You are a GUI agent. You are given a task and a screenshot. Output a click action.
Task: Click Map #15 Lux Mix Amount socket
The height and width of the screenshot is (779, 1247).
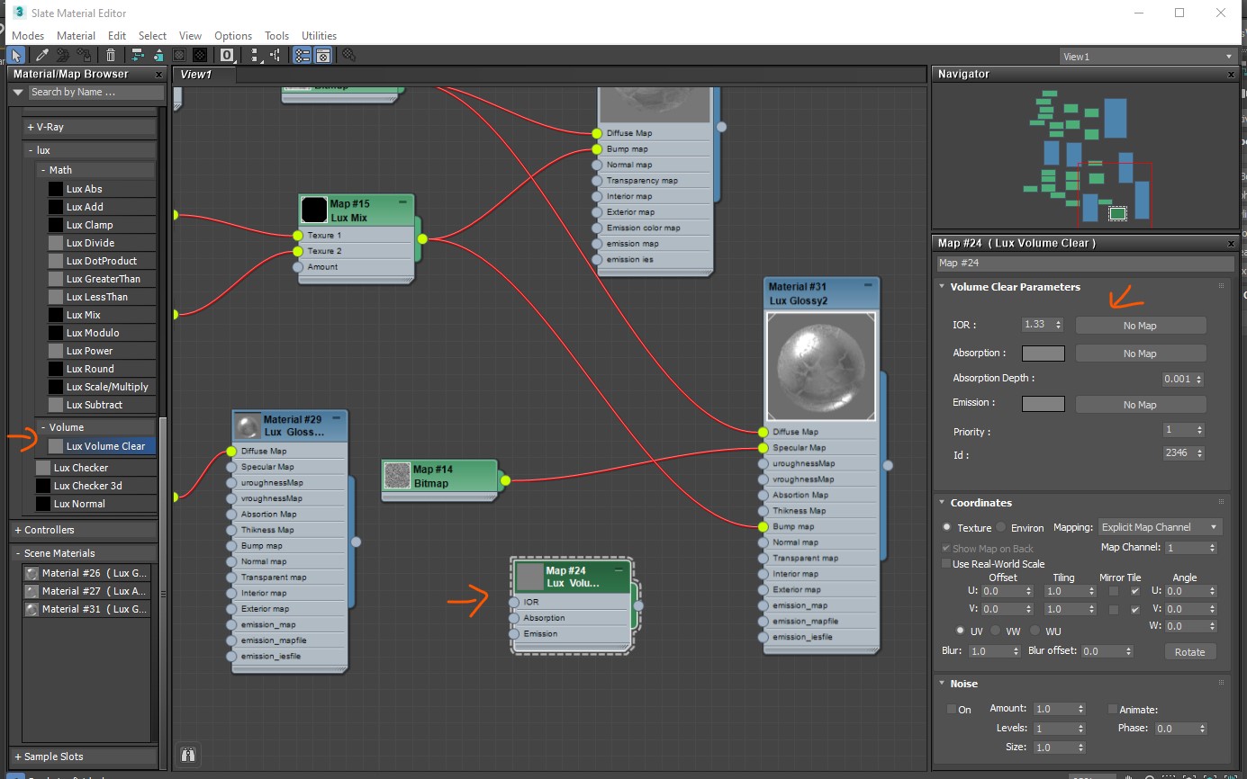coord(298,267)
